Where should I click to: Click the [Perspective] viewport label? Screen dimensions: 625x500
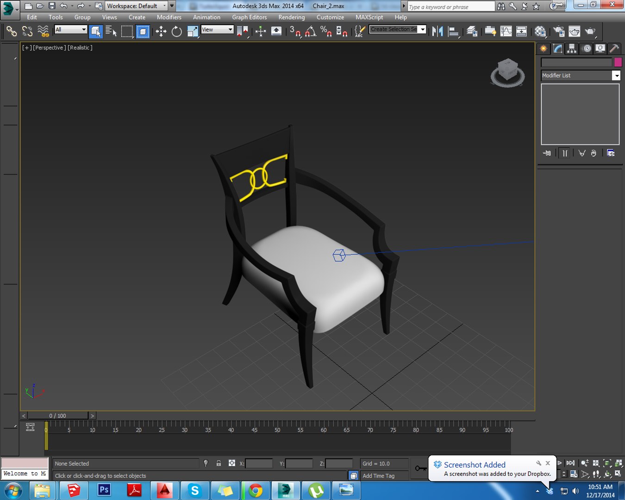point(50,48)
